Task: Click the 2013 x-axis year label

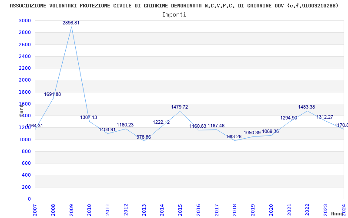Action: [x=144, y=210]
